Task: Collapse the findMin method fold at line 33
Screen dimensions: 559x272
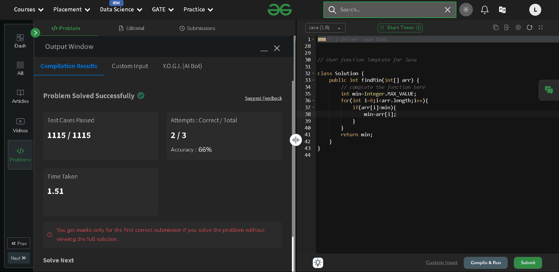Action: tap(314, 80)
